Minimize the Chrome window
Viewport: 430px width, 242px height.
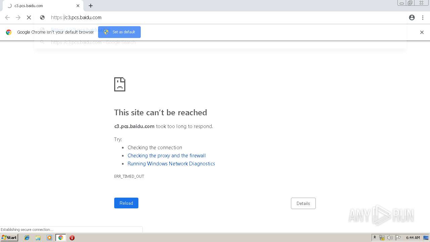tap(401, 3)
